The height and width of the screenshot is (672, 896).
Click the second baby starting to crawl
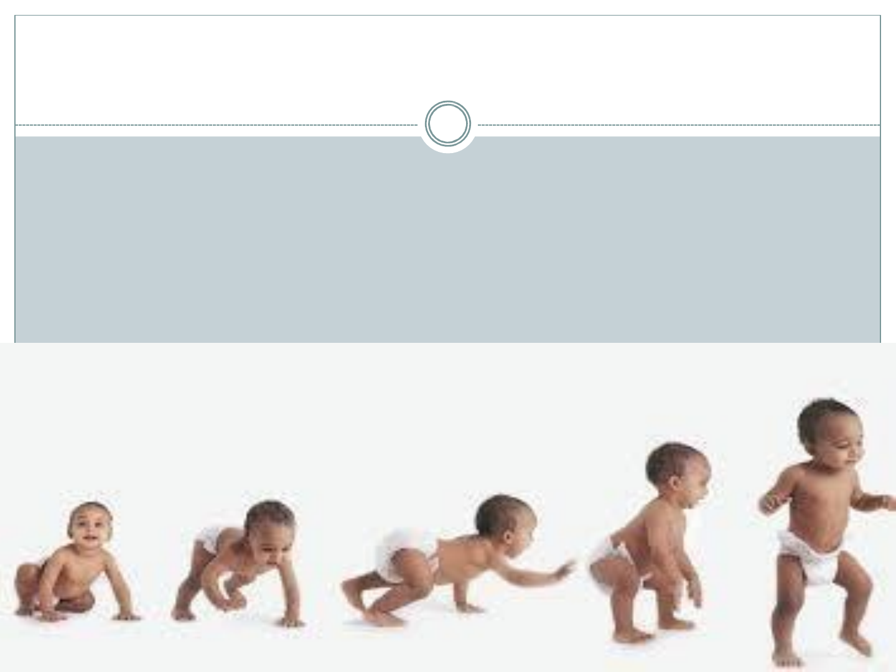[x=240, y=563]
